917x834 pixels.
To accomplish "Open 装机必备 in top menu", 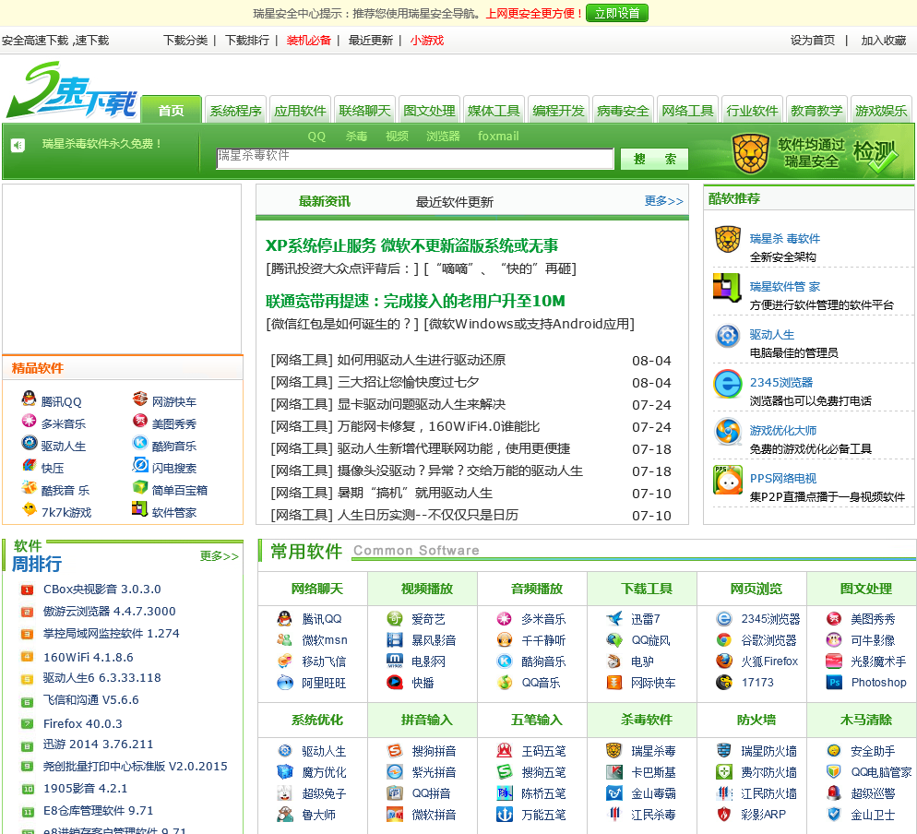I will click(309, 41).
